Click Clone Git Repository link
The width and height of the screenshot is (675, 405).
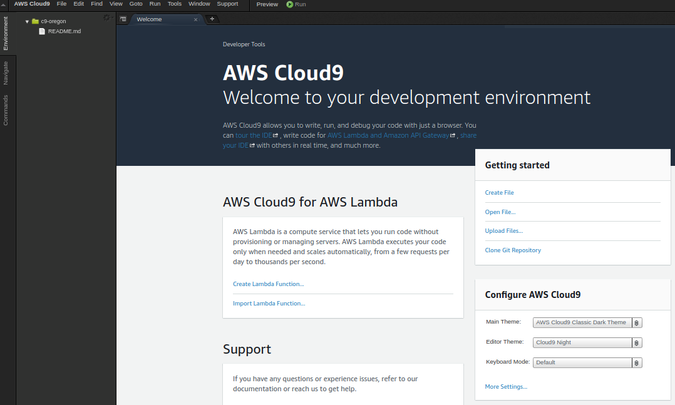click(513, 250)
